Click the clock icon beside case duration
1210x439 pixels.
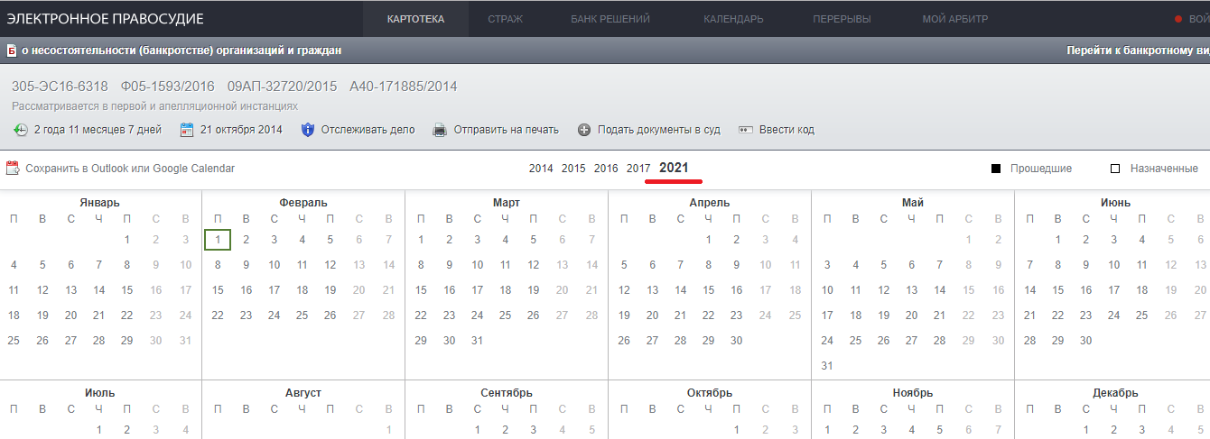tap(20, 130)
